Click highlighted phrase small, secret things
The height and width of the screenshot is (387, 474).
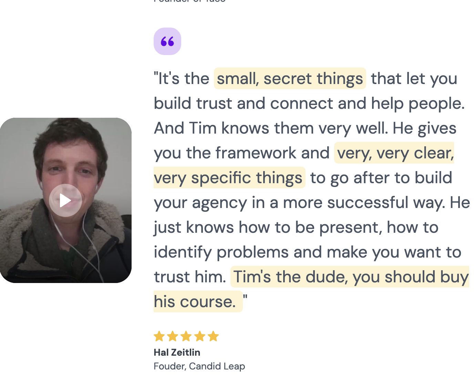click(x=290, y=79)
